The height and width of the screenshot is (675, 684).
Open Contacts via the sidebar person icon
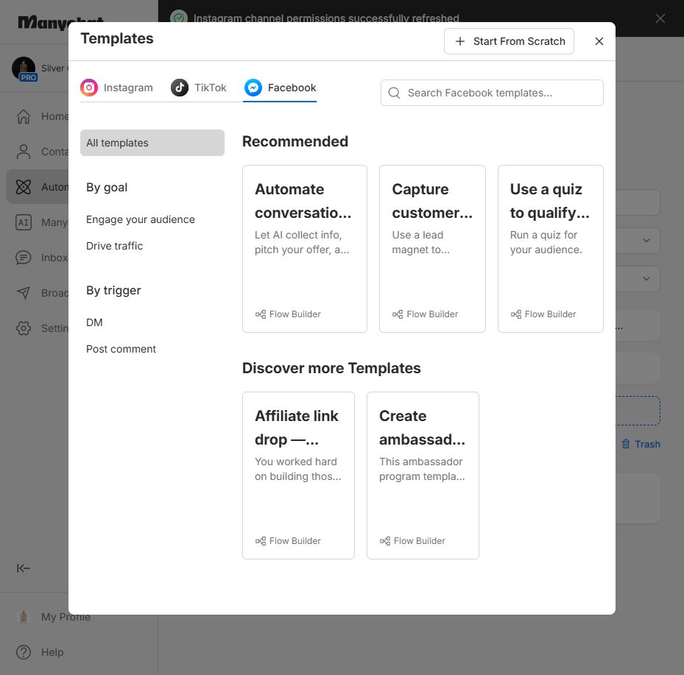point(24,152)
